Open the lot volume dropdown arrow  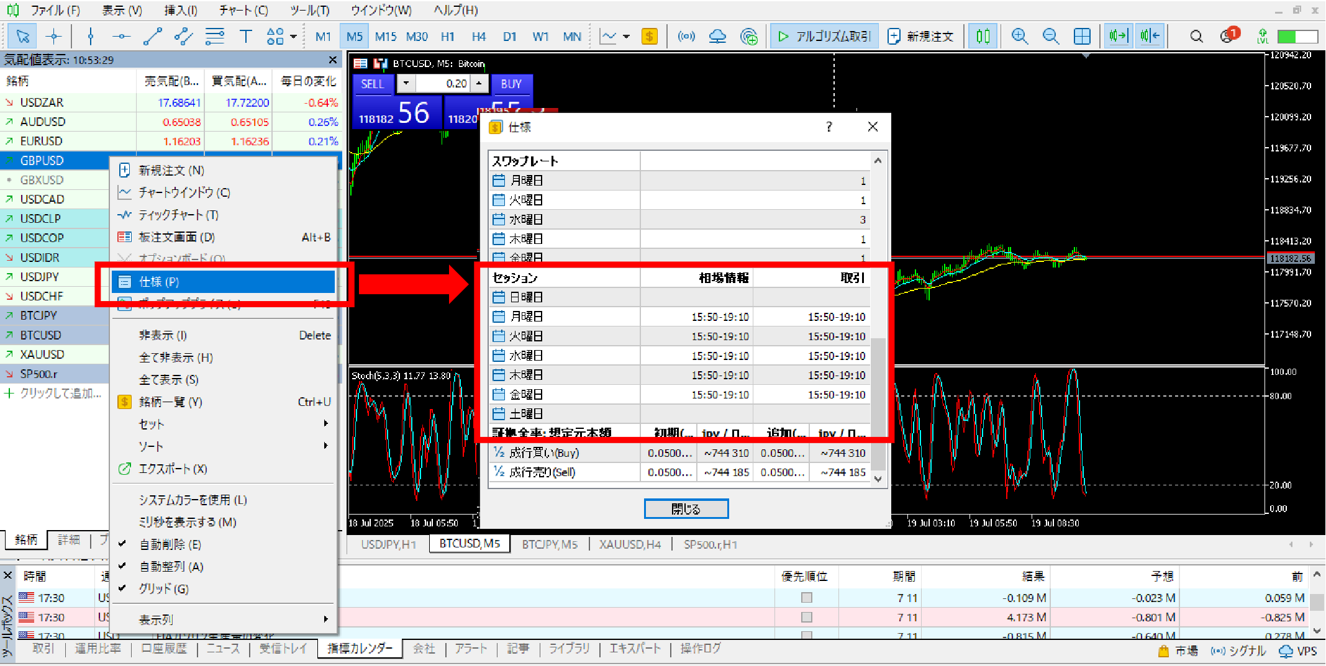(406, 84)
